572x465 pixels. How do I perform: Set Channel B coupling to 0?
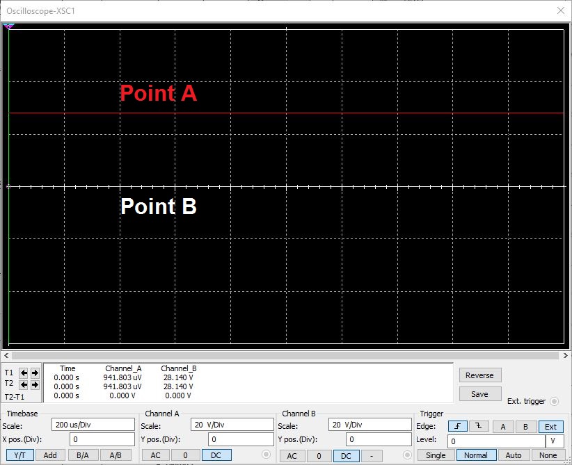pyautogui.click(x=319, y=456)
